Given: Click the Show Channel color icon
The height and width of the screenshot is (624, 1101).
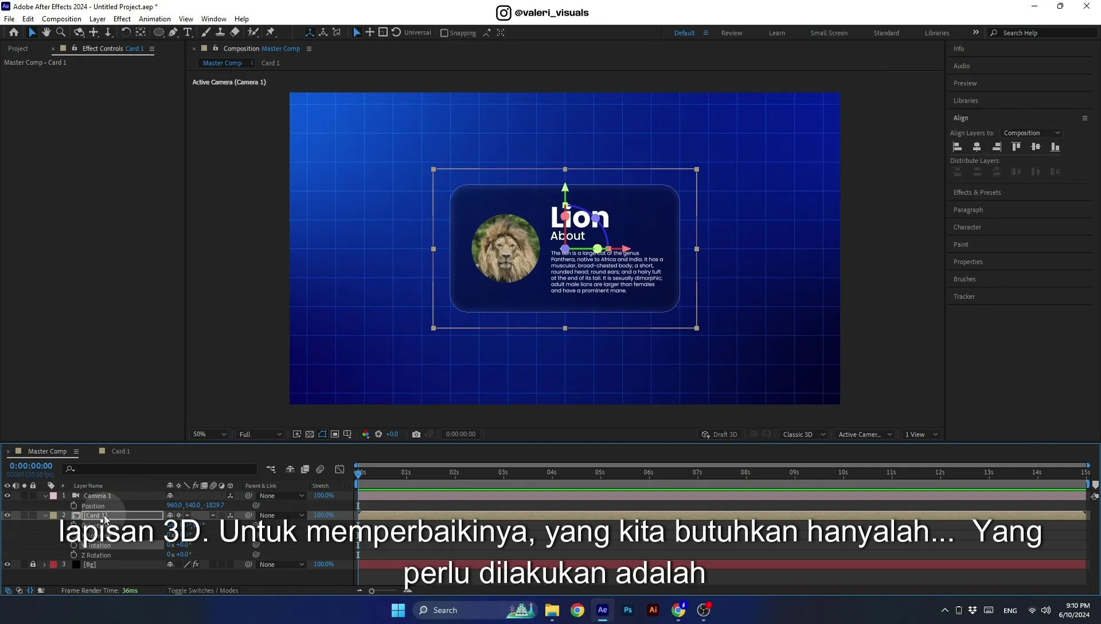Looking at the screenshot, I should [x=366, y=434].
